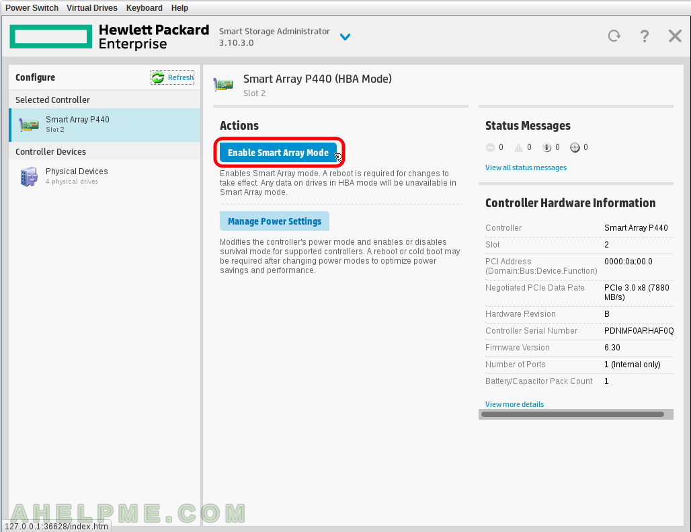This screenshot has width=691, height=532.
Task: Click the 3.10.3.0 version text
Action: click(x=236, y=43)
